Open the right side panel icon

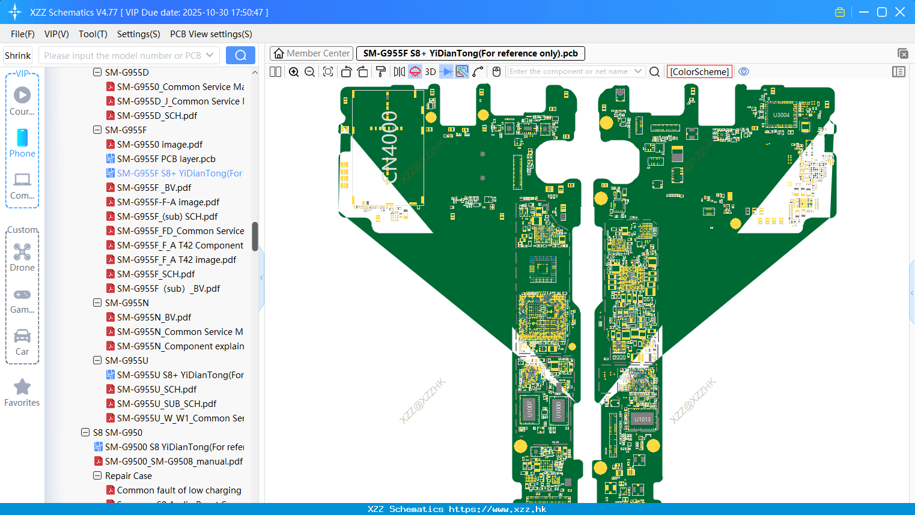(x=899, y=71)
